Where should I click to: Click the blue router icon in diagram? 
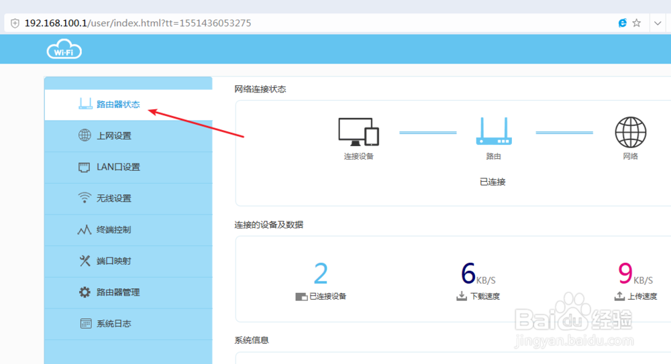494,131
